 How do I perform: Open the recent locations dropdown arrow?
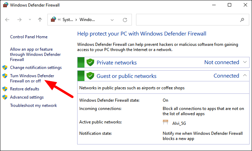click(x=30, y=20)
